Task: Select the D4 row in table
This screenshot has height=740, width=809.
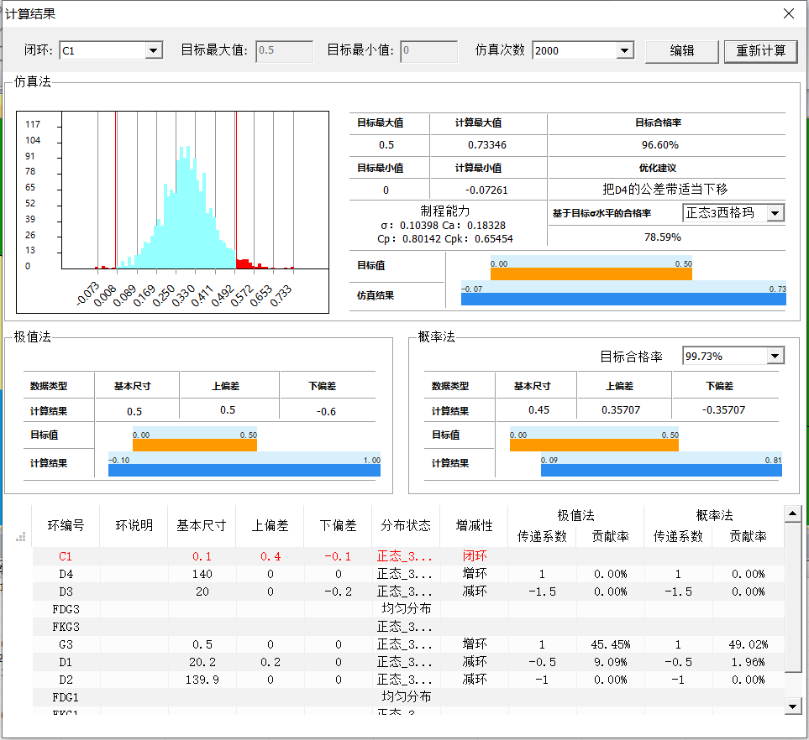Action: (x=67, y=574)
